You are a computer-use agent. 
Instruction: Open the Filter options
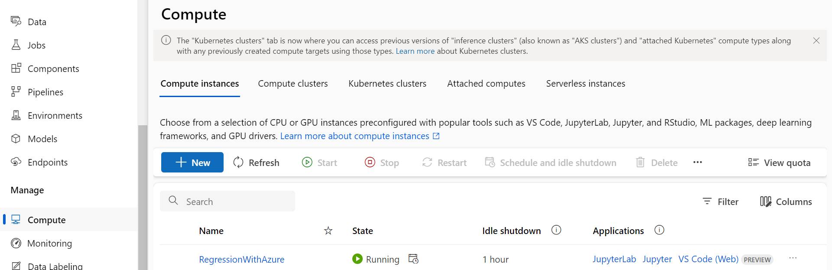coord(720,202)
